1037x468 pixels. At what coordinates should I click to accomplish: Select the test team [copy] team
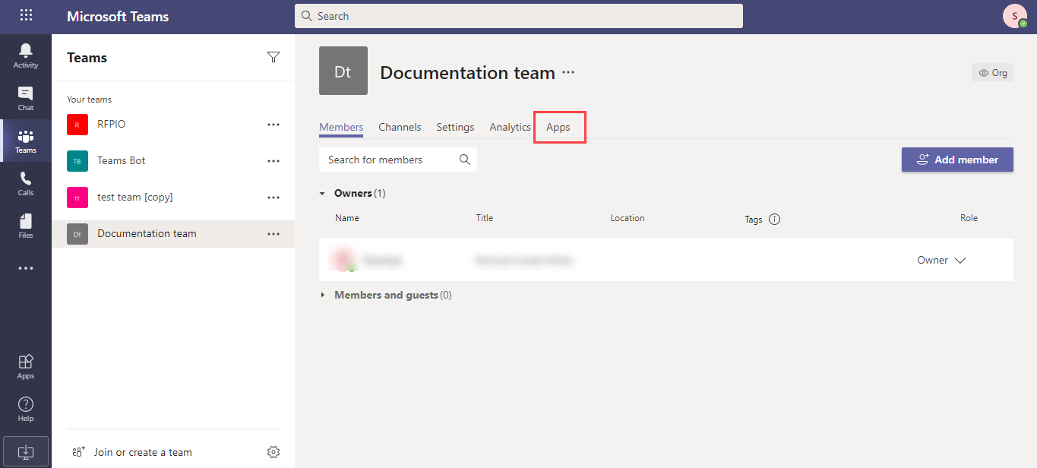[x=173, y=197]
